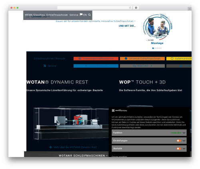Click the Montage caption link
The image size is (200, 169).
click(157, 43)
